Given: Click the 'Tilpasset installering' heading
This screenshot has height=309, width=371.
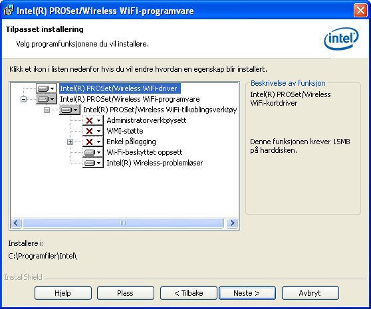Looking at the screenshot, I should click(x=45, y=29).
